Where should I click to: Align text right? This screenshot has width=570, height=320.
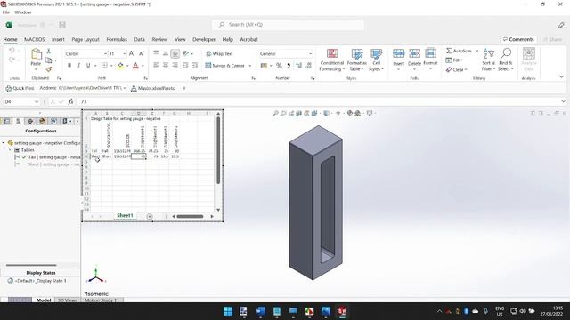pos(175,65)
